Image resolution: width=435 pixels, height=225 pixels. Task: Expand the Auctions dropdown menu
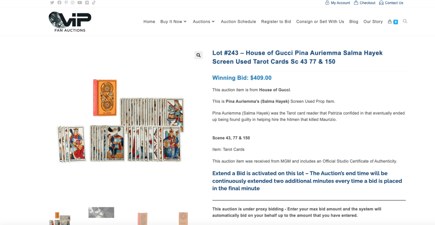[x=203, y=22]
